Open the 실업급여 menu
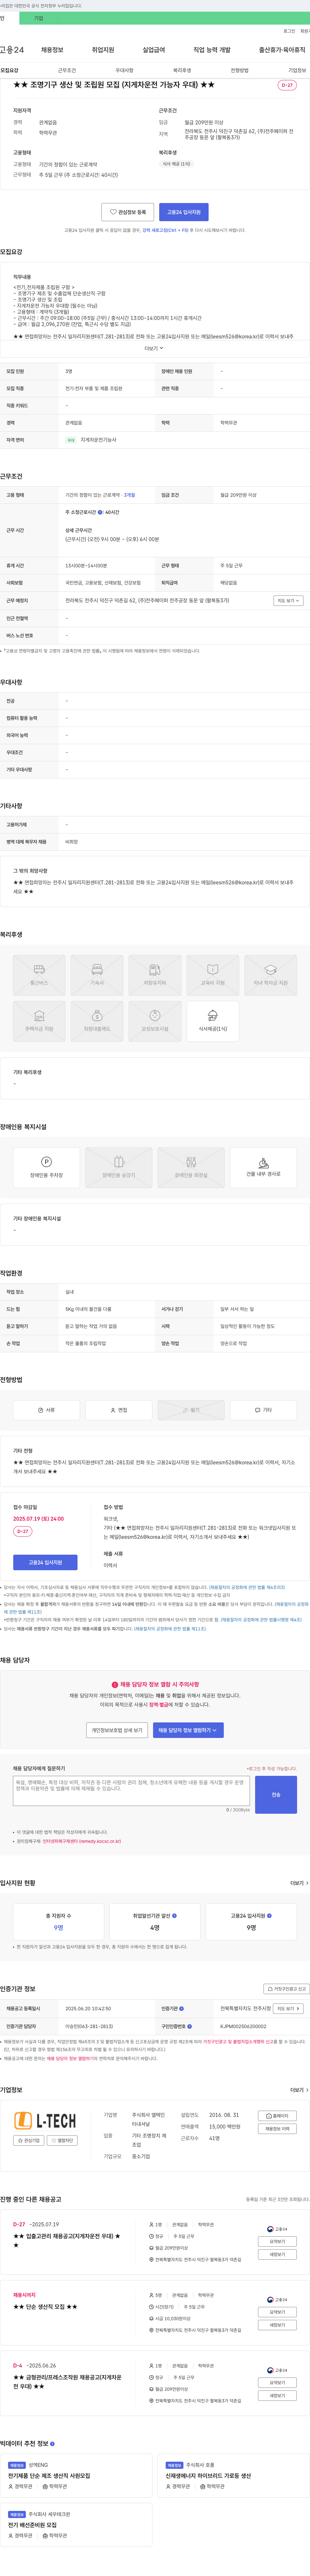 point(153,50)
